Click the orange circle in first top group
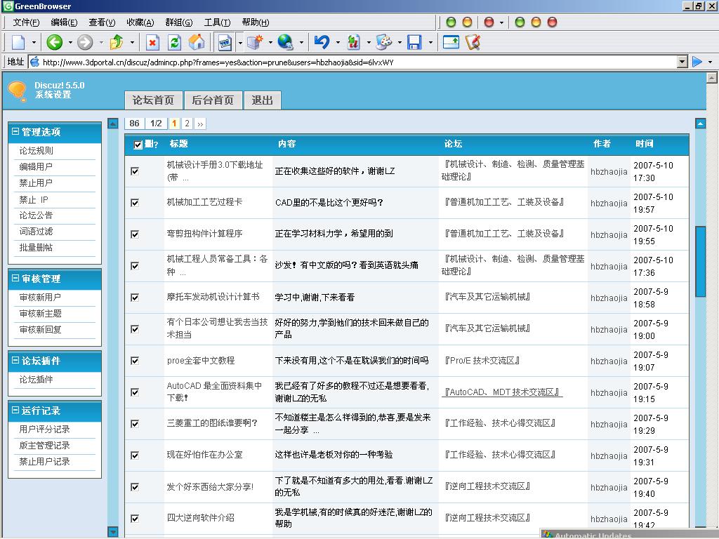Image resolution: width=719 pixels, height=539 pixels. (x=467, y=22)
